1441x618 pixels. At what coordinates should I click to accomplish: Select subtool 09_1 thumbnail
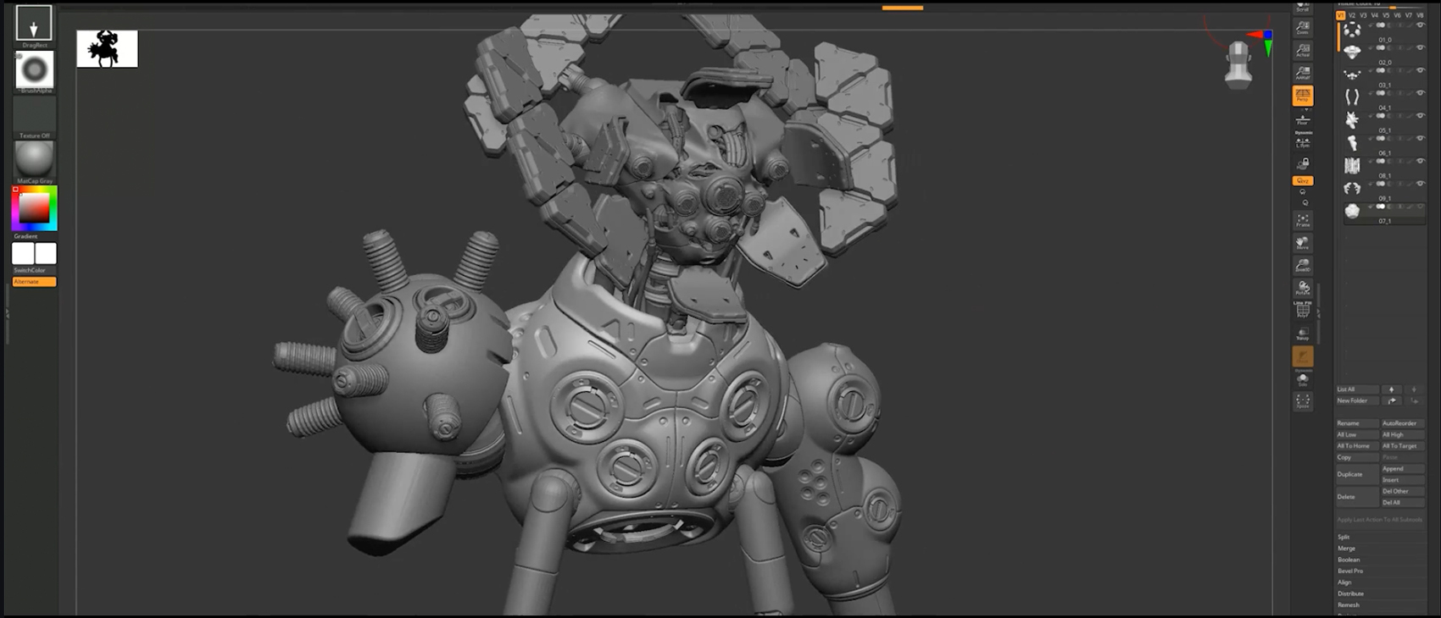click(x=1352, y=188)
